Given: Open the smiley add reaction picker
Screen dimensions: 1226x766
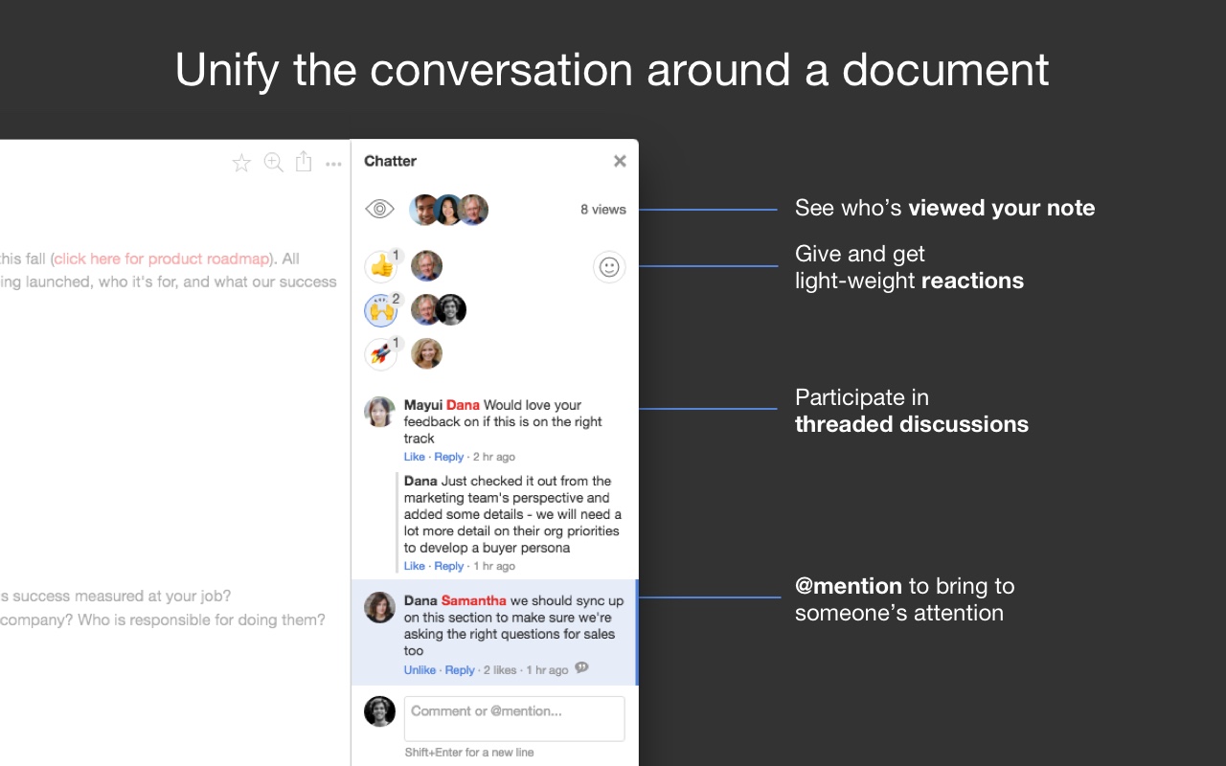Looking at the screenshot, I should (x=609, y=267).
